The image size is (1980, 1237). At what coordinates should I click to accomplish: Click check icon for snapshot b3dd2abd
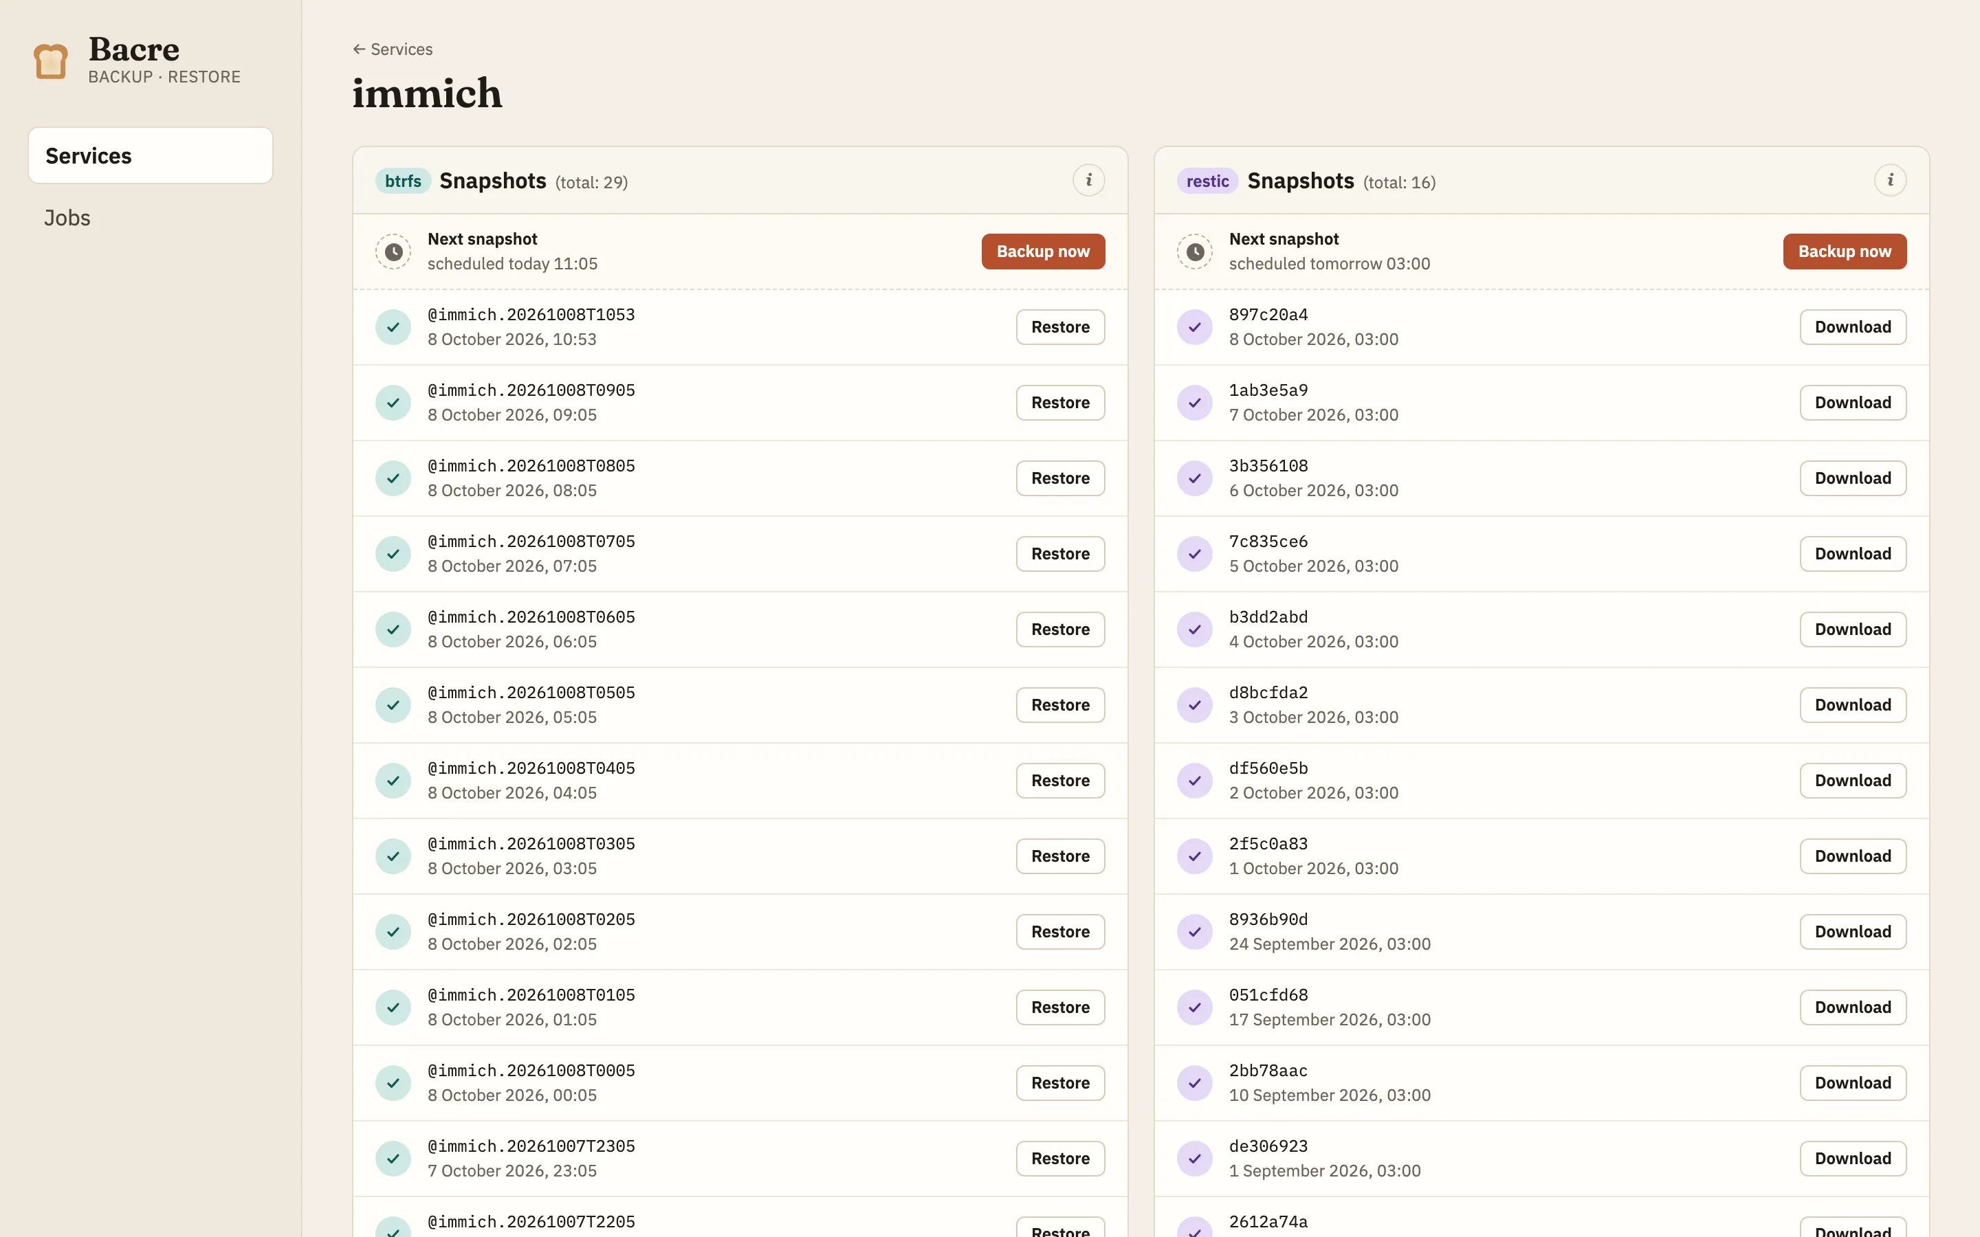click(x=1195, y=629)
